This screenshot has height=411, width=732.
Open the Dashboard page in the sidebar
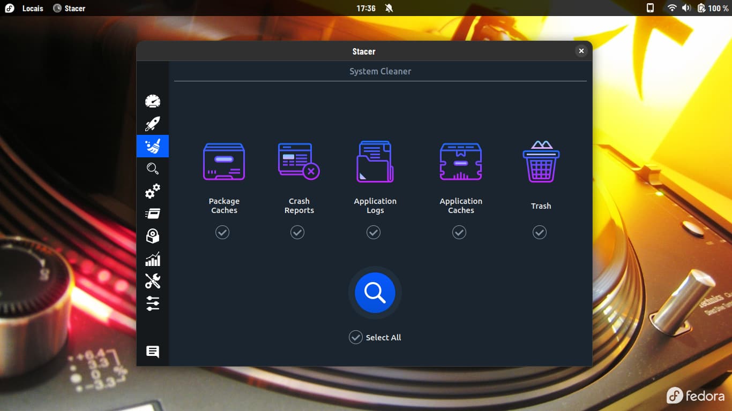tap(153, 101)
